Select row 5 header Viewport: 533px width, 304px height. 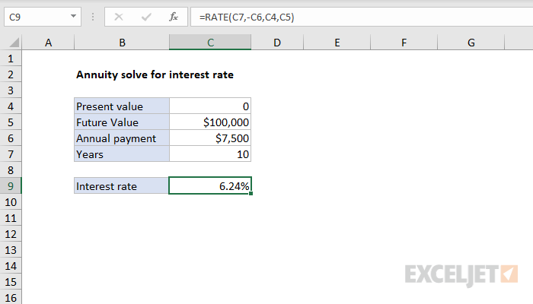coord(11,122)
